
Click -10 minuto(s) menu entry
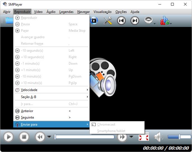51,76
